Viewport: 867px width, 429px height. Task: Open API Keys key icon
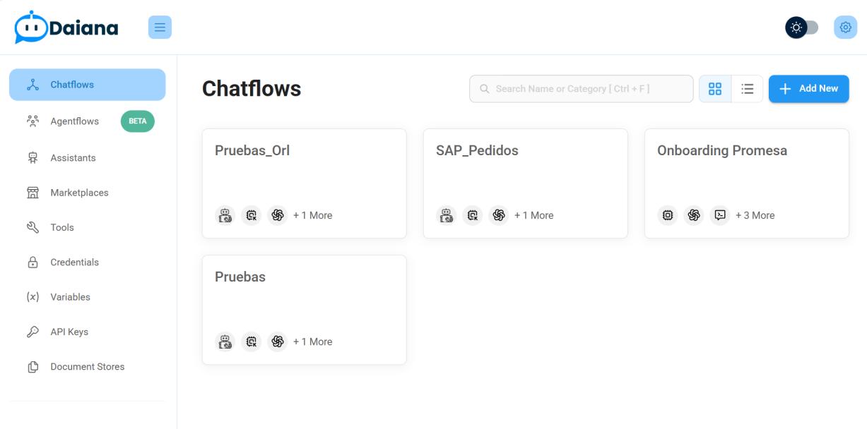click(33, 332)
